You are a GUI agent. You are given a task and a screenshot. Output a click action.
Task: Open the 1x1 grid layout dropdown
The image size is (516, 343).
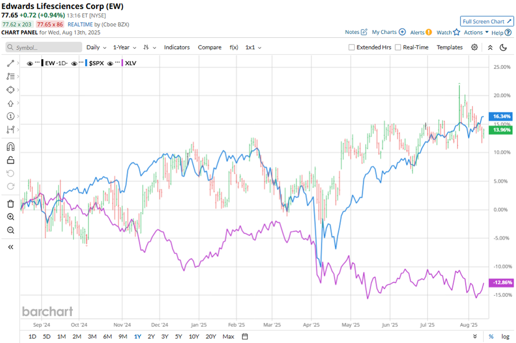pos(253,47)
